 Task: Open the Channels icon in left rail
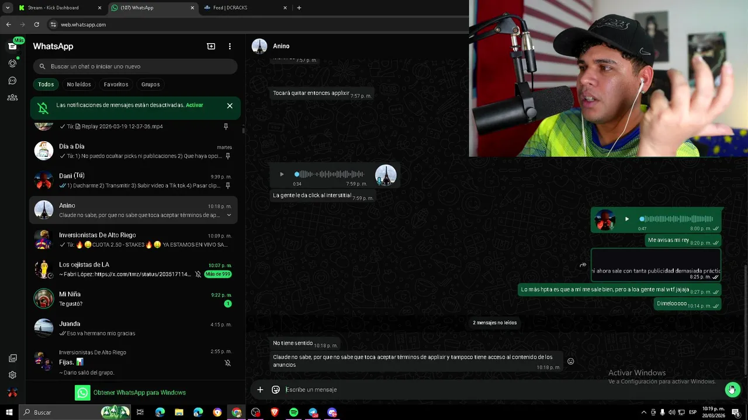pos(12,80)
